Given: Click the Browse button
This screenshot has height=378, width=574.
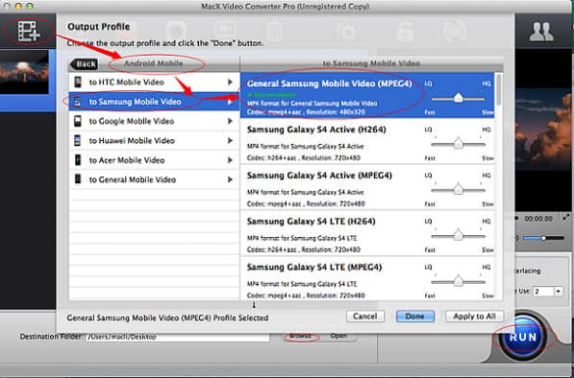Looking at the screenshot, I should [x=300, y=337].
